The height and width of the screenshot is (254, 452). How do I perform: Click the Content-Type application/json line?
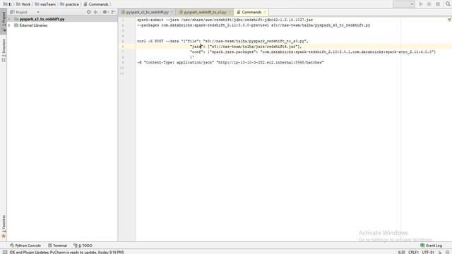(230, 63)
